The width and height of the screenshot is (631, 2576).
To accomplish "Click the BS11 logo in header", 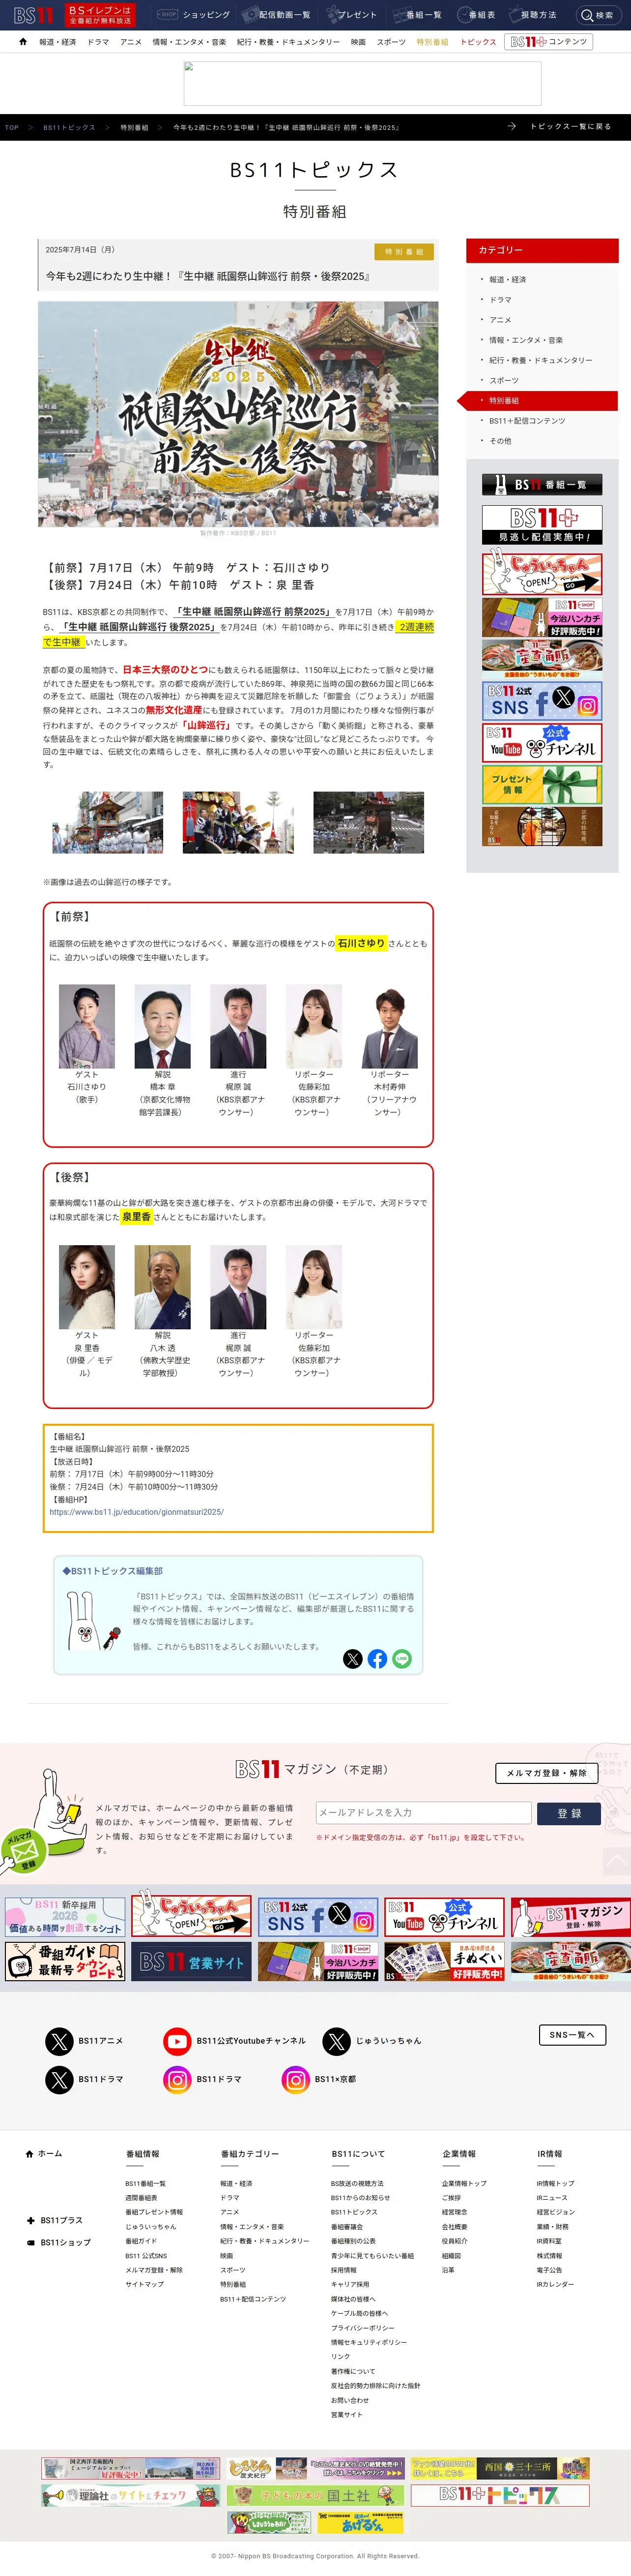I will [x=33, y=15].
